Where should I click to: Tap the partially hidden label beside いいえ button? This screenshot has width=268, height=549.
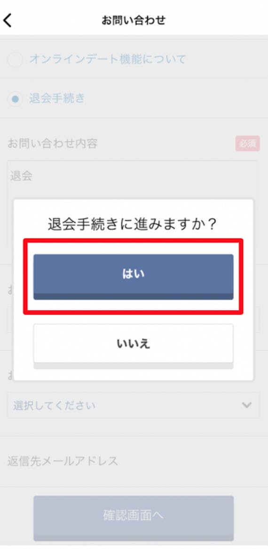coord(10,376)
